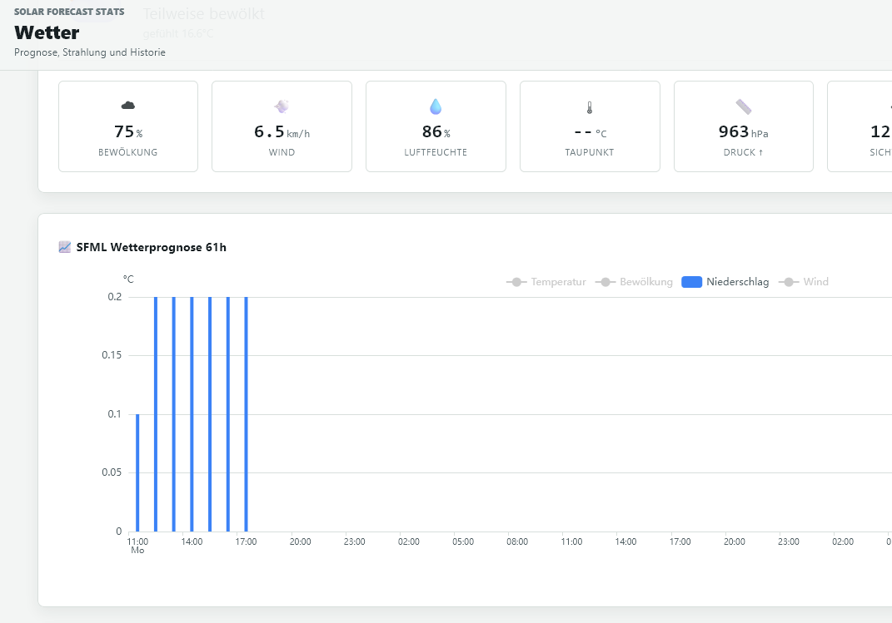Toggle the Temperatur series in legend
This screenshot has height=623, width=892.
point(546,282)
